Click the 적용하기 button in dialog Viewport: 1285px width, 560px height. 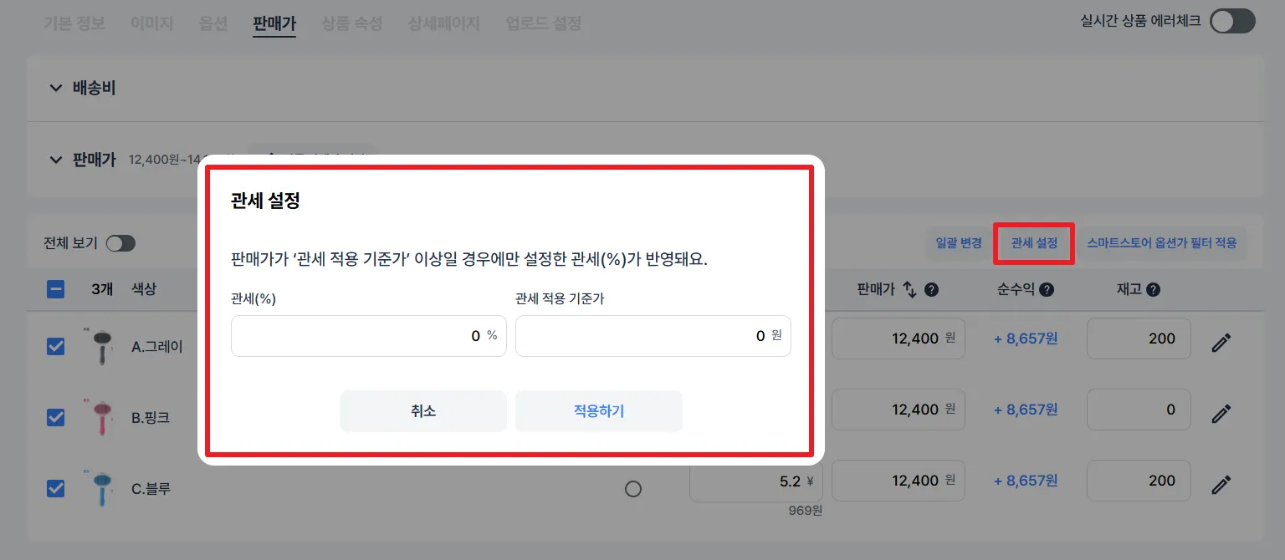pos(599,411)
